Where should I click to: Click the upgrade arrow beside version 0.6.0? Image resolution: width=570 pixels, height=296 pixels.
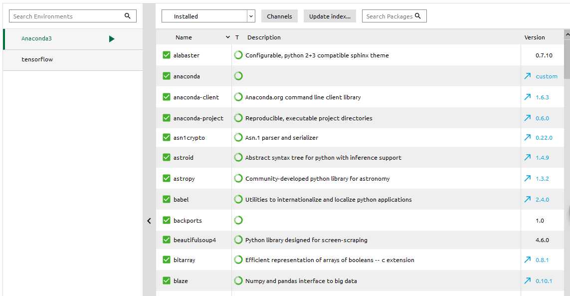[528, 118]
